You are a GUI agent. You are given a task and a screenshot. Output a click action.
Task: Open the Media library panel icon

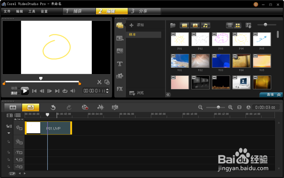(x=120, y=25)
